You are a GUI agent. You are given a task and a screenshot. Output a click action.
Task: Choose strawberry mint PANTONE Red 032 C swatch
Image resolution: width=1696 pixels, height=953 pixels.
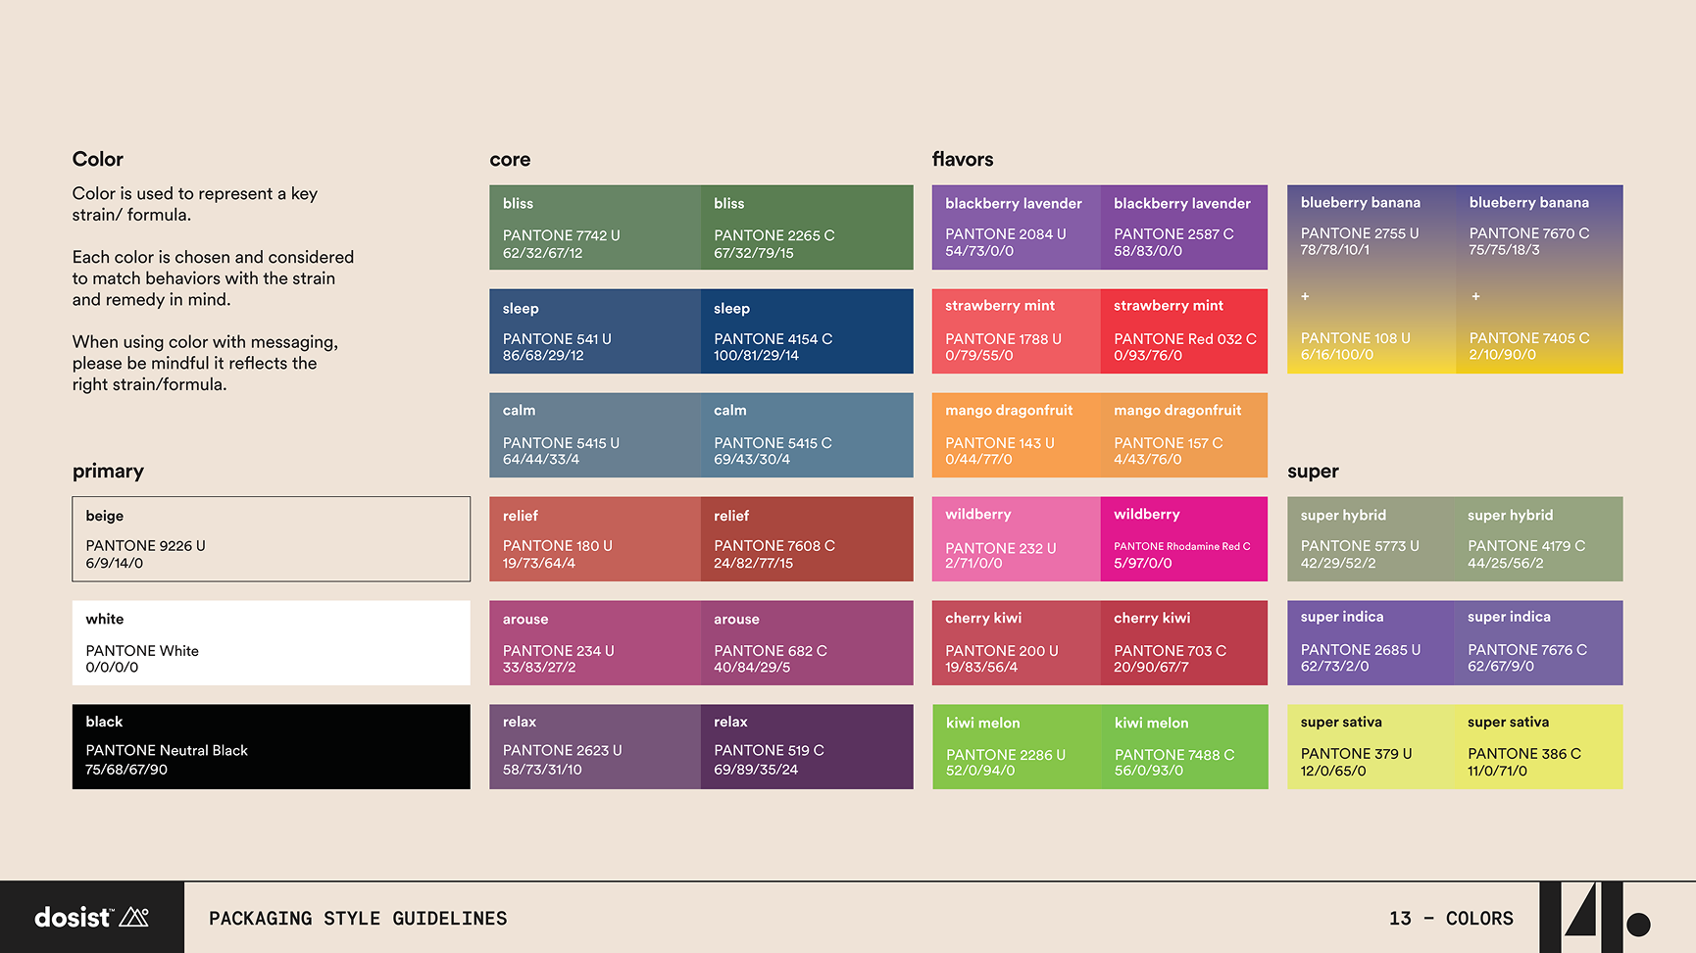(1184, 331)
